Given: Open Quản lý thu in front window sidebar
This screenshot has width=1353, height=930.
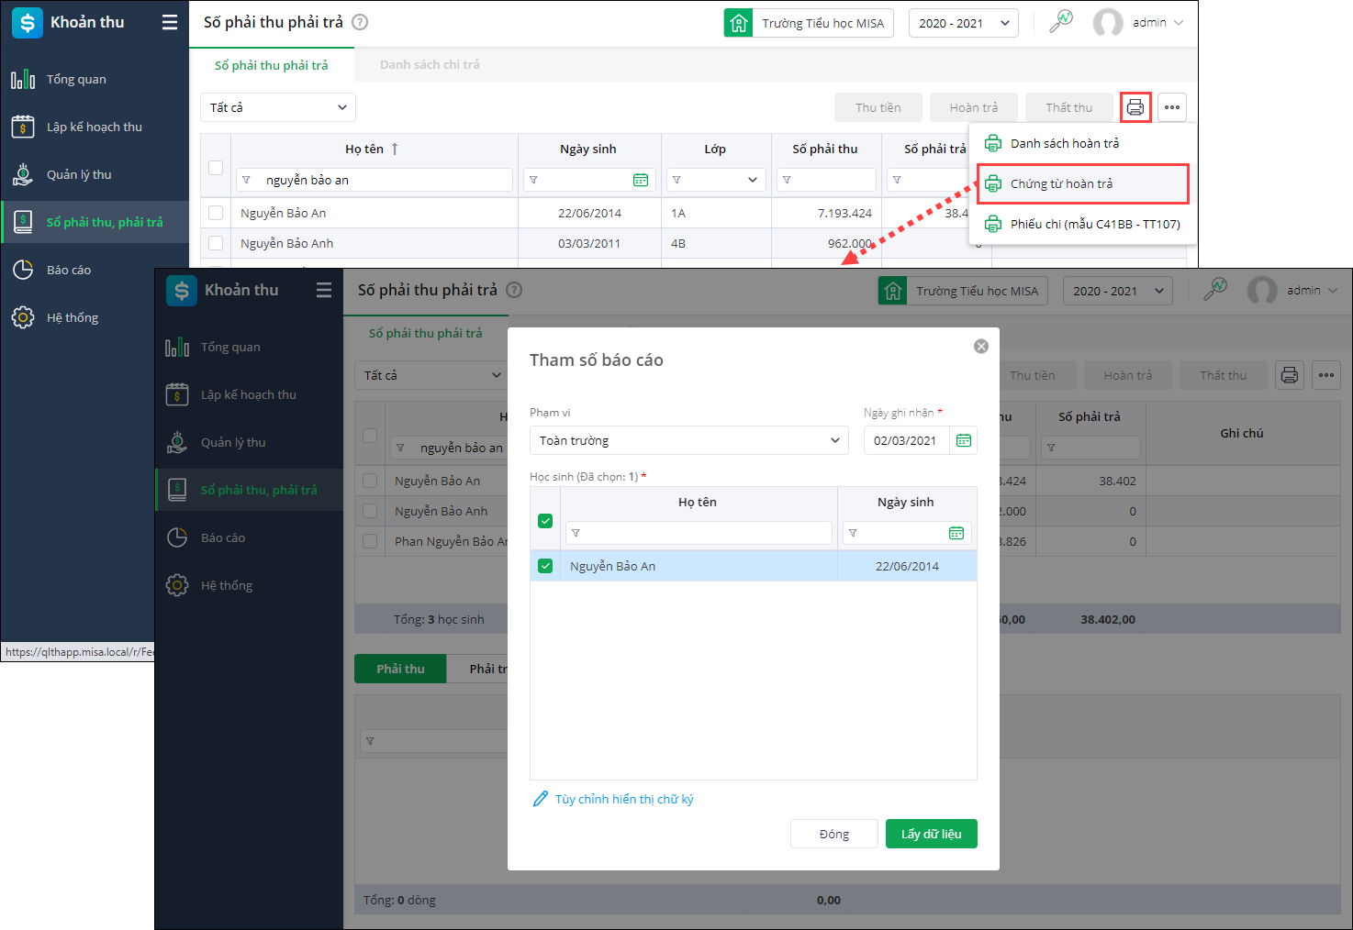Looking at the screenshot, I should (249, 442).
